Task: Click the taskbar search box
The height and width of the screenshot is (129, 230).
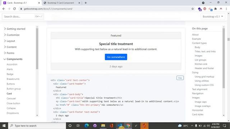Action: tap(37, 126)
